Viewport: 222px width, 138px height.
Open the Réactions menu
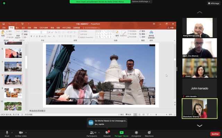click(149, 132)
